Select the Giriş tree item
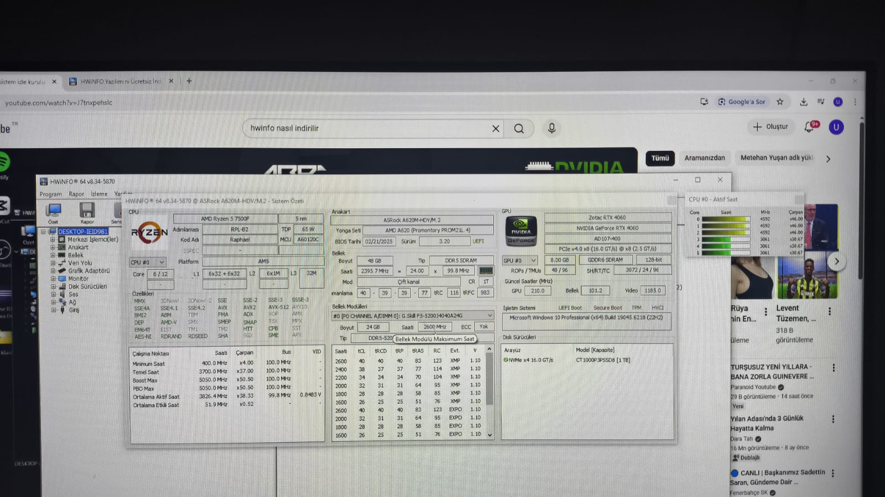 [74, 310]
